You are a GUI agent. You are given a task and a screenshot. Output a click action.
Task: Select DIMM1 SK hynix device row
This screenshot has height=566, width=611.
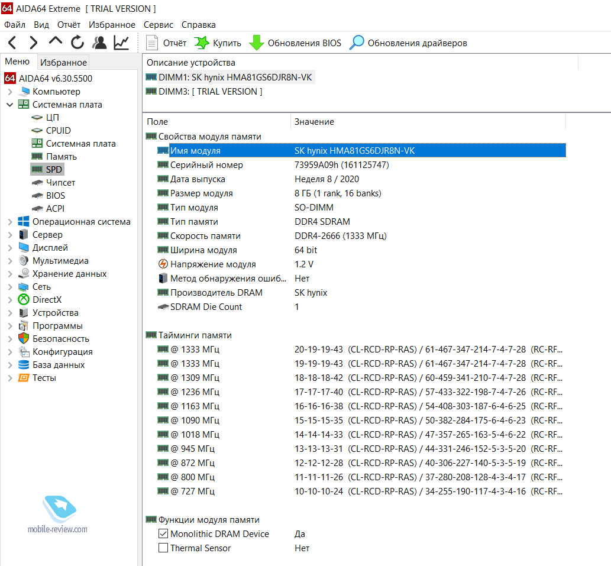point(229,77)
